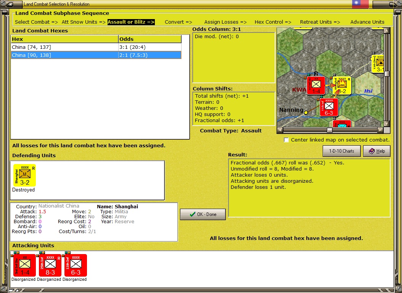Click the Total shifts (net): +1 line

point(222,96)
